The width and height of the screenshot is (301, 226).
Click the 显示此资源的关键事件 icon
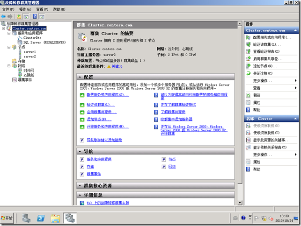coord(248,140)
